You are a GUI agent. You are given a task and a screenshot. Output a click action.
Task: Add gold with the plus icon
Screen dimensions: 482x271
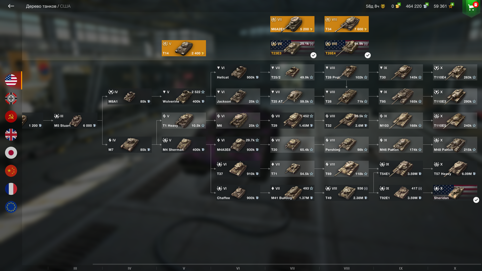[x=399, y=5]
